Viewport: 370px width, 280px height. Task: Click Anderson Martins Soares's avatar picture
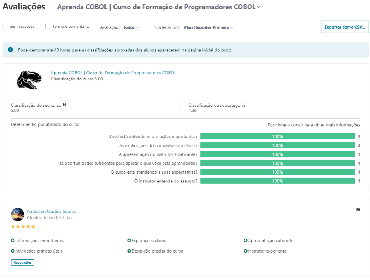(17, 214)
